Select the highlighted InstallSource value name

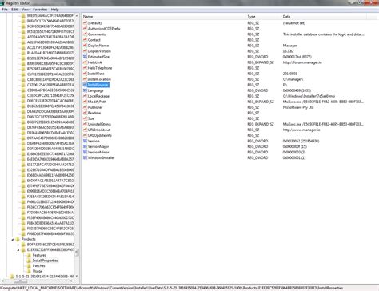tap(98, 85)
